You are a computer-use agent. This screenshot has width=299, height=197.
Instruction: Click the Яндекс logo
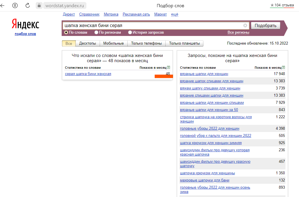(25, 24)
